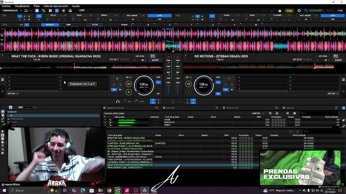Set deck 2 as MASTER
This screenshot has width=346, height=194.
tap(338, 60)
